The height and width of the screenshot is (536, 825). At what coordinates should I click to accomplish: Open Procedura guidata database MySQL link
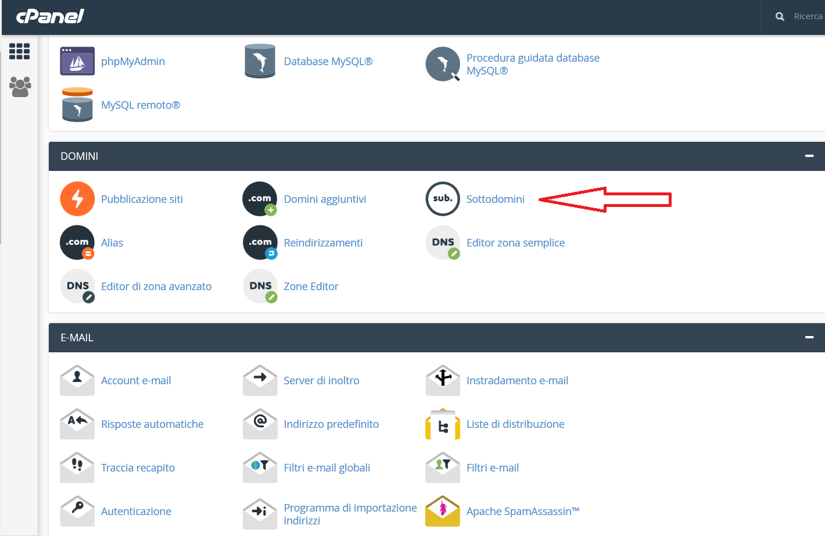pos(533,64)
